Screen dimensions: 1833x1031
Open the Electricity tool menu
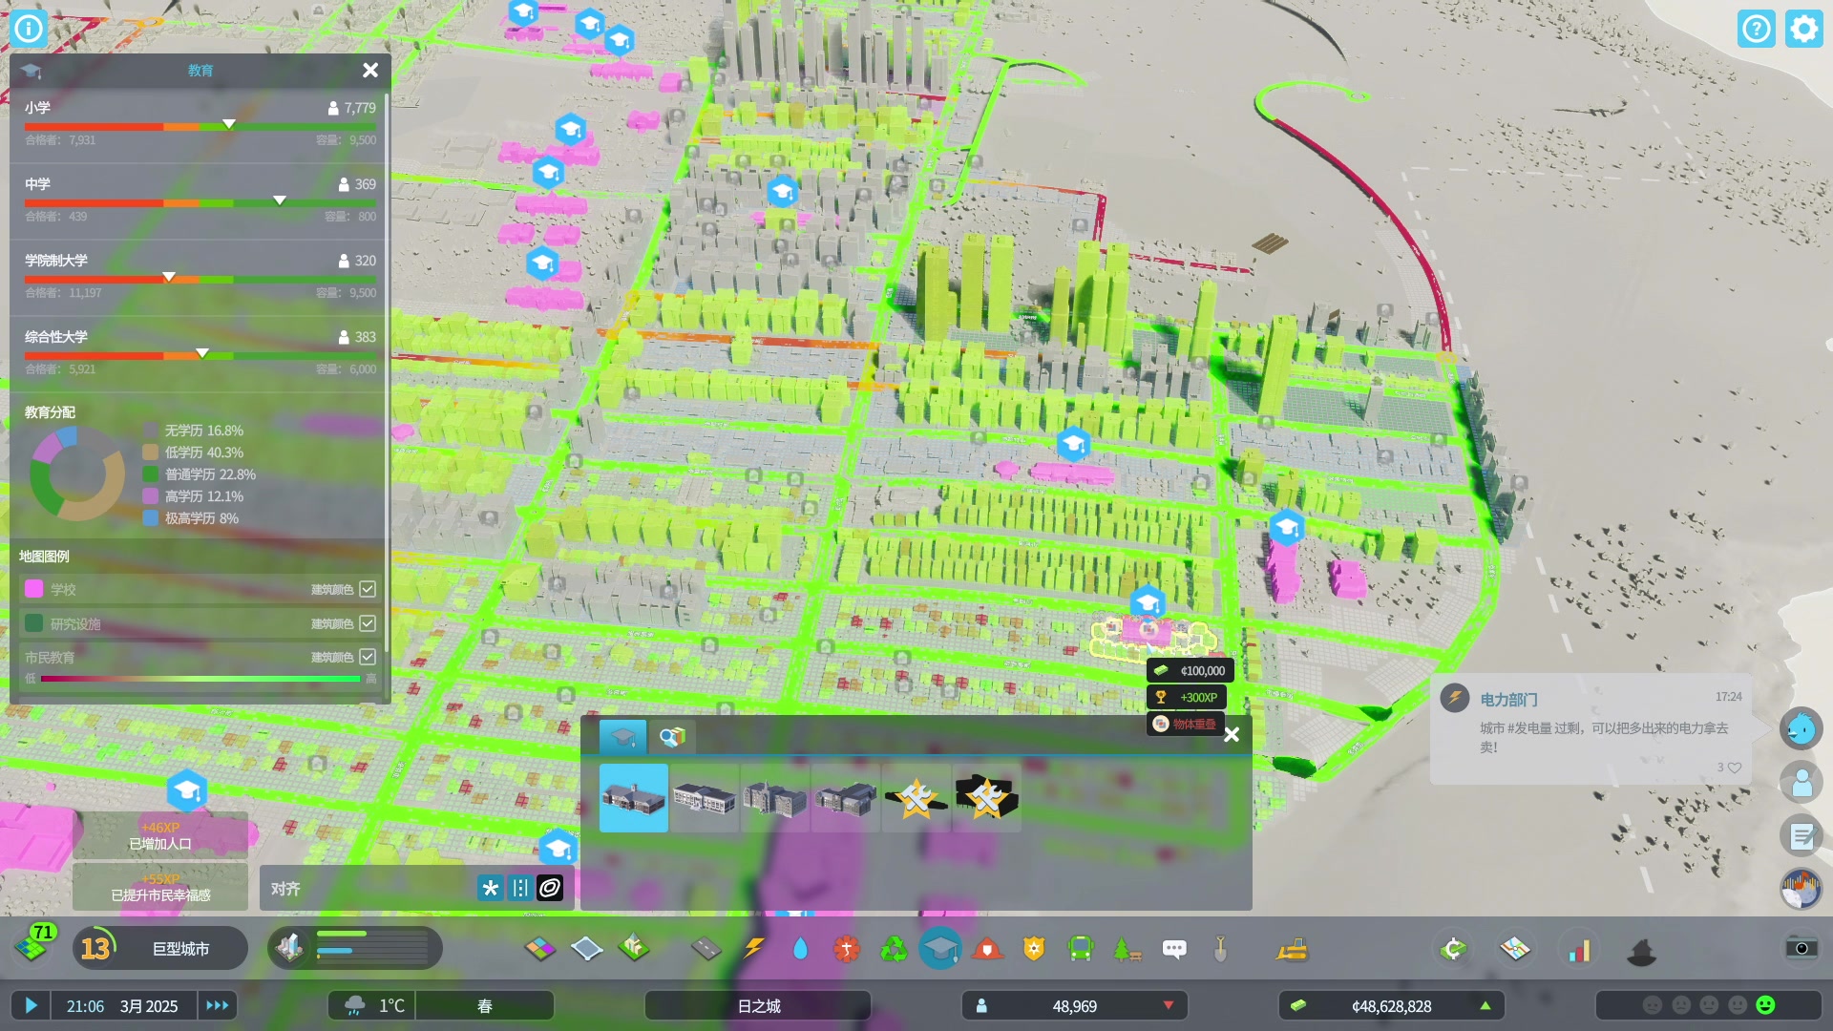point(754,949)
